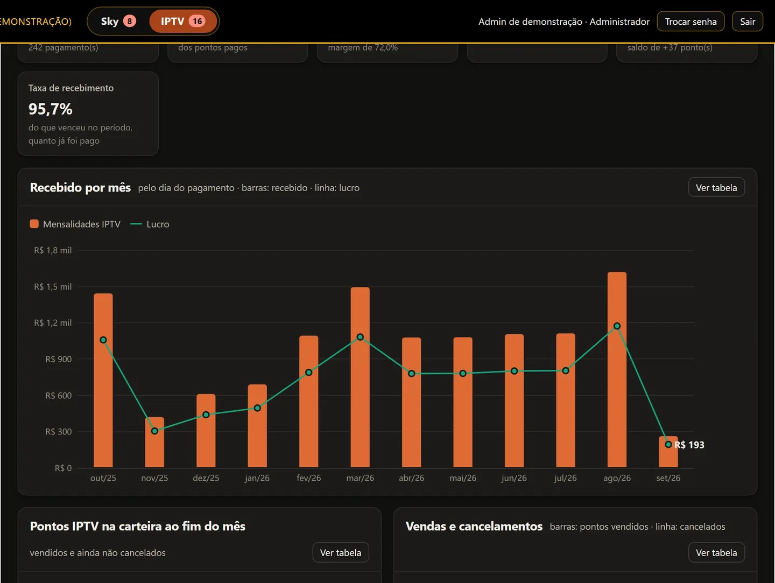Click the Admin de demonstração · Administrador text
775x583 pixels.
[x=563, y=22]
